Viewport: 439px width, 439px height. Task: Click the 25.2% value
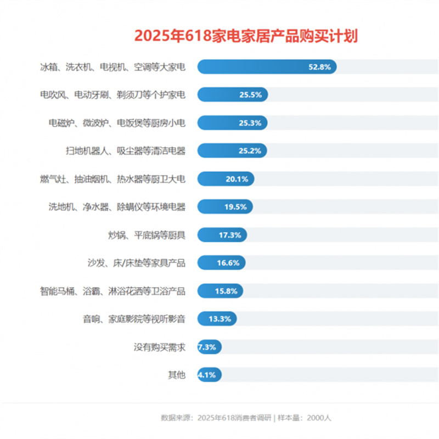click(x=250, y=151)
